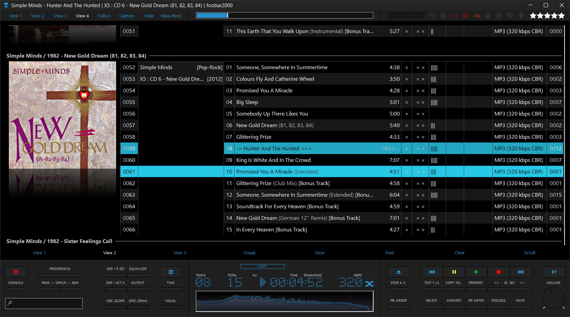Pause playback with the yellow pause button

tap(454, 272)
